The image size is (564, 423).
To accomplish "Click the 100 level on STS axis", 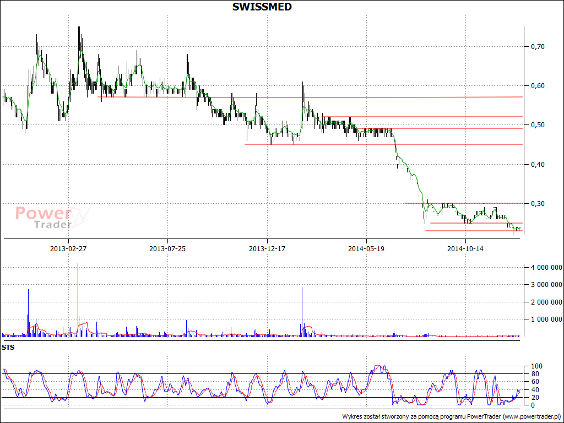I will pos(536,366).
